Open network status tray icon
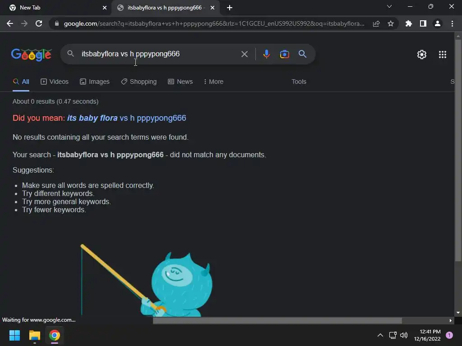The image size is (462, 346). point(393,335)
